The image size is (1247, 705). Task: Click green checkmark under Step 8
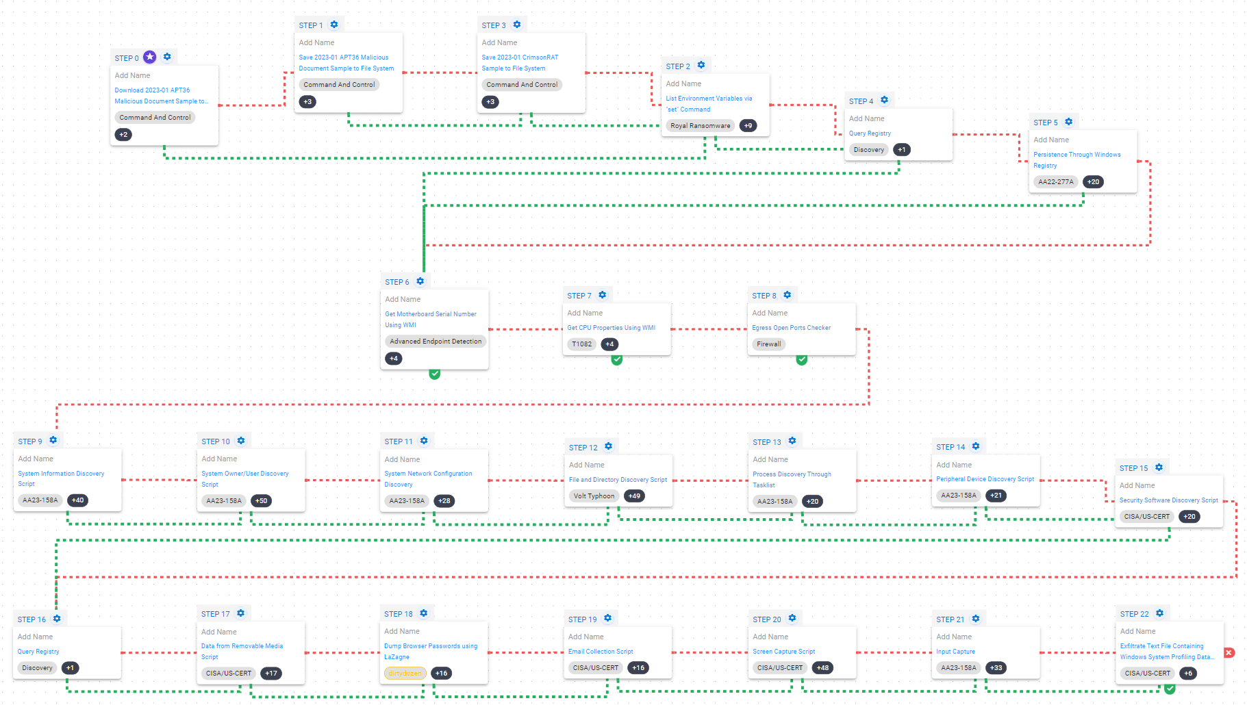[802, 360]
